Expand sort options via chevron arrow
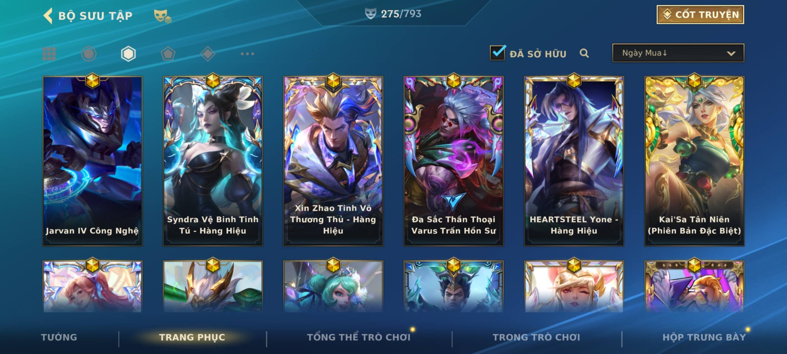Viewport: 787px width, 354px height. coord(731,53)
